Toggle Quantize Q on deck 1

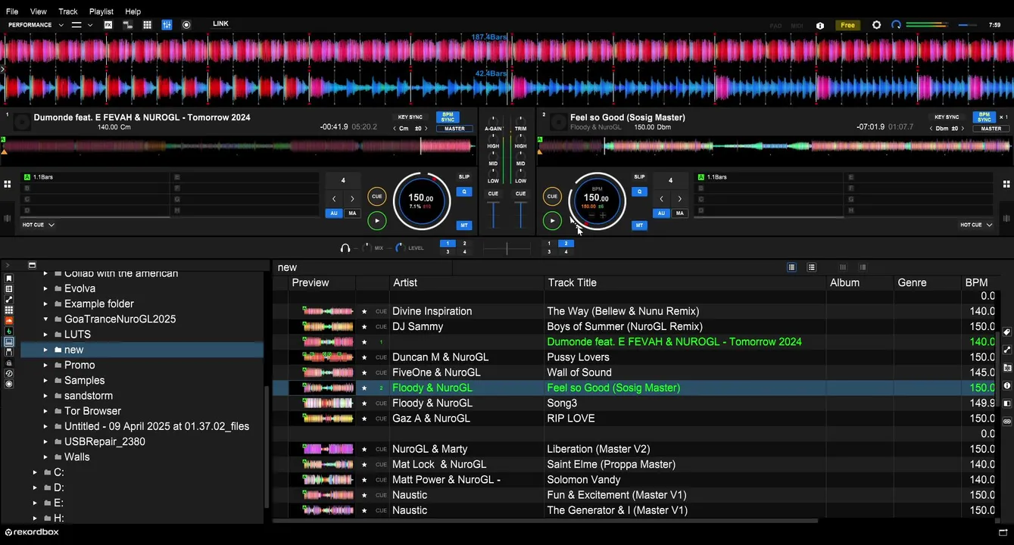464,192
